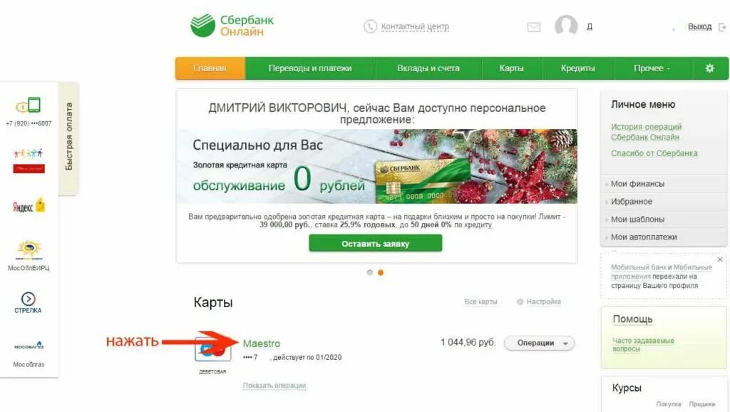The height and width of the screenshot is (412, 730).
Task: Open the Операции dropdown for Maestro card
Action: pos(539,343)
